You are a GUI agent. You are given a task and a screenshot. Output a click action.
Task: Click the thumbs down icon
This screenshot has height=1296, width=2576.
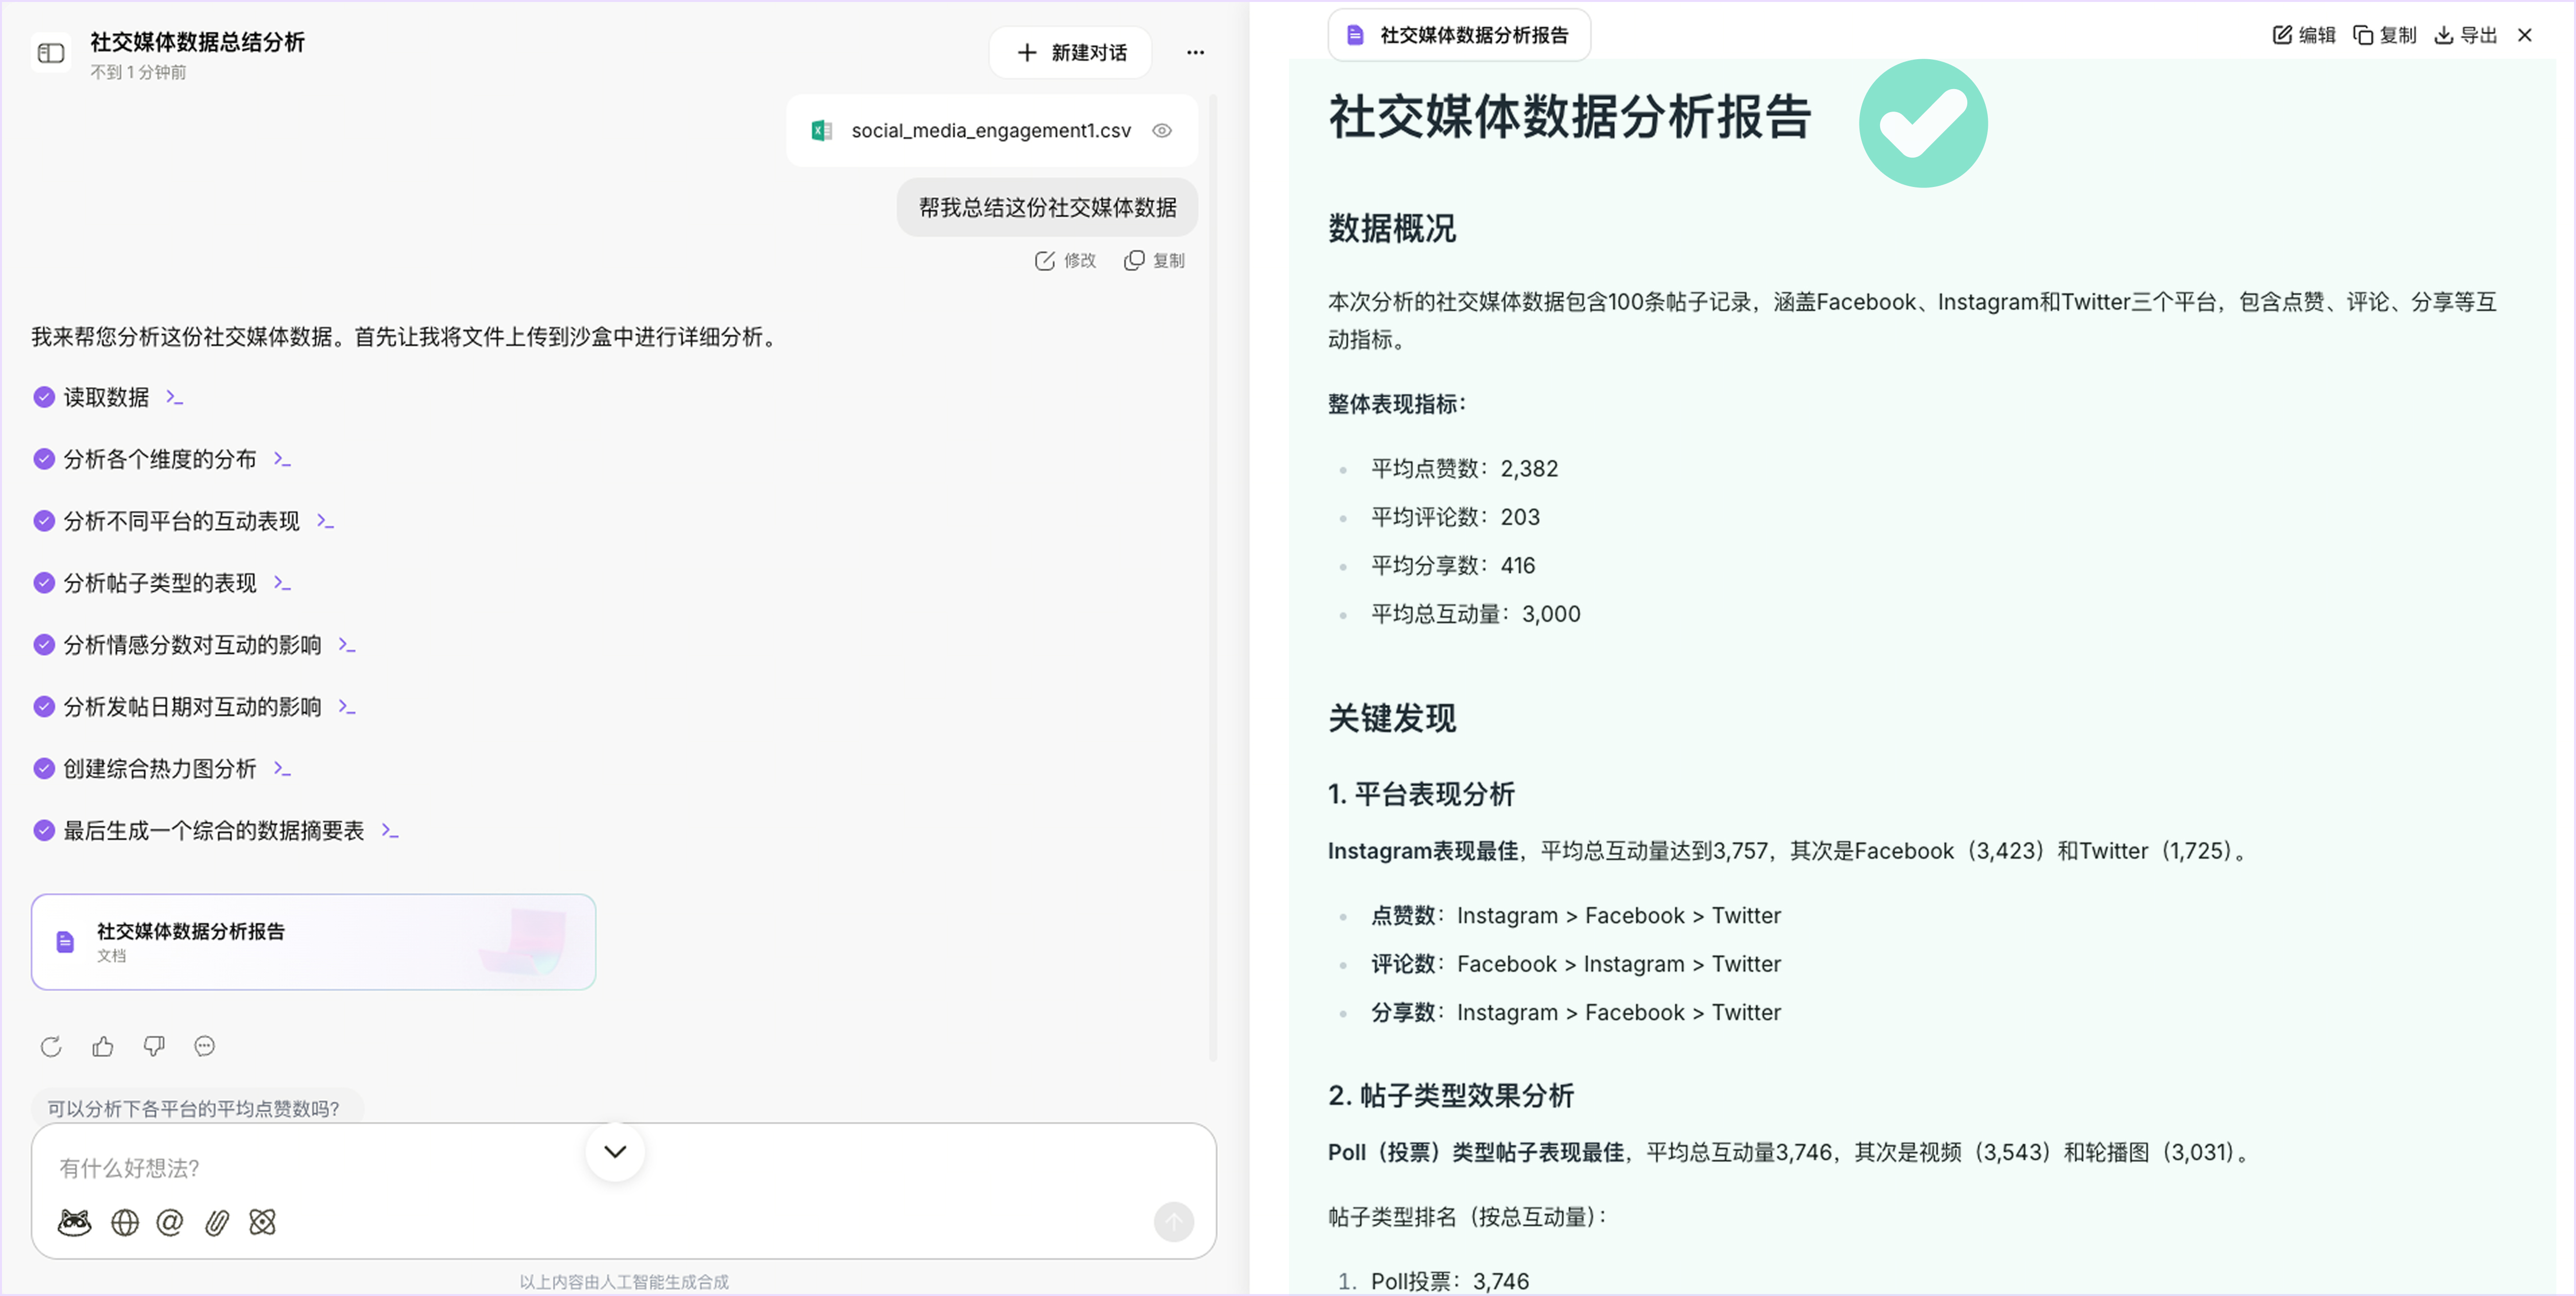click(x=154, y=1046)
